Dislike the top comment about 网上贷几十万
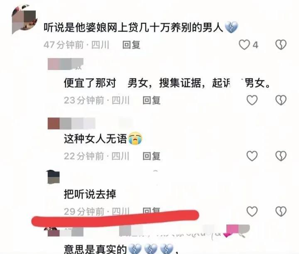 pos(281,45)
